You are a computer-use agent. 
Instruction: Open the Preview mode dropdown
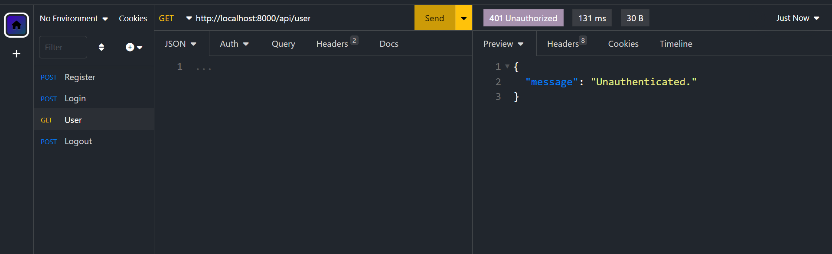503,43
